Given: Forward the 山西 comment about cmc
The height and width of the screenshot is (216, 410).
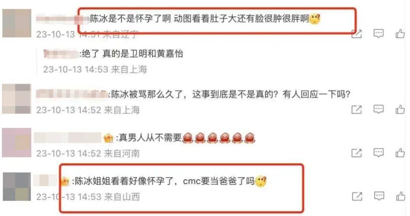Looking at the screenshot, I should [x=356, y=196].
